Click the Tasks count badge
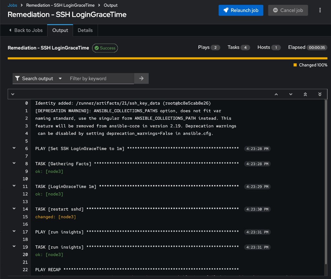The width and height of the screenshot is (331, 279). pyautogui.click(x=245, y=48)
